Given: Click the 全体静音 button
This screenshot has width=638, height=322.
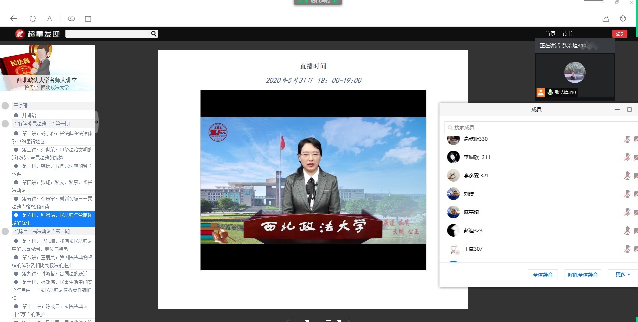Looking at the screenshot, I should (x=543, y=275).
